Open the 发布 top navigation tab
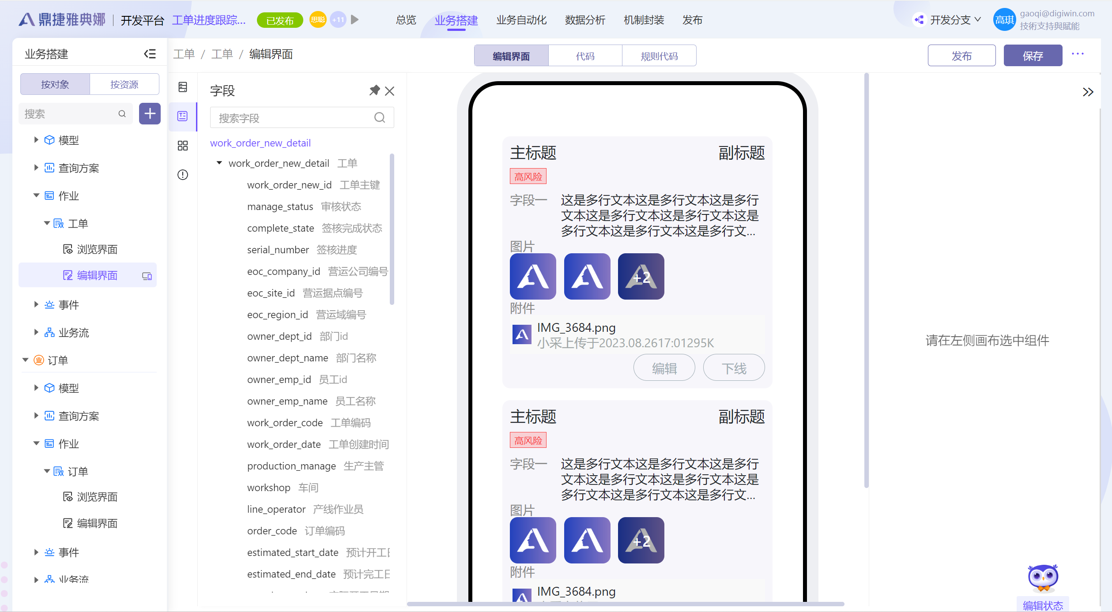The width and height of the screenshot is (1112, 612). point(692,20)
